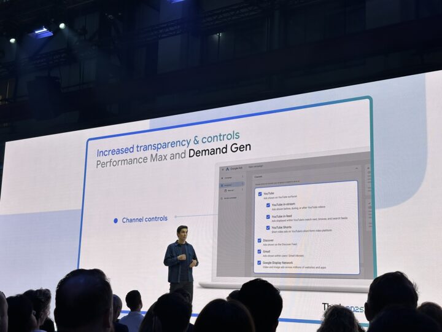Image resolution: width=442 pixels, height=332 pixels.
Task: Open the Review campaign step
Action: [x=230, y=198]
